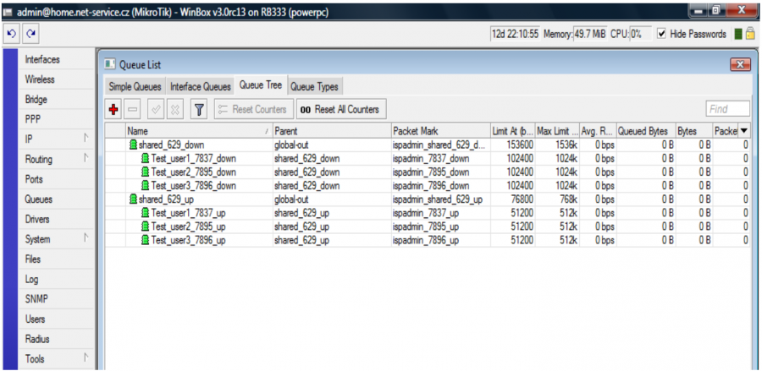Click the padlock icon in top bar
The image size is (762, 371).
(750, 34)
